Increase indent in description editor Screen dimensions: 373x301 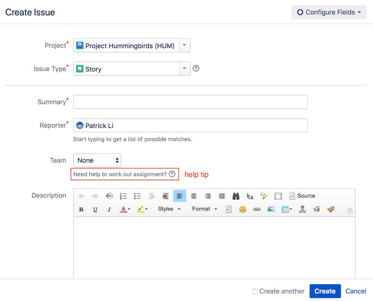point(166,196)
